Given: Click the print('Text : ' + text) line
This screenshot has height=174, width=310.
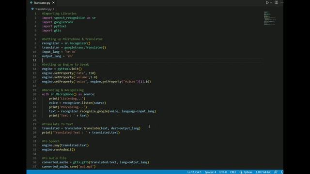Looking at the screenshot, I should [69, 116].
